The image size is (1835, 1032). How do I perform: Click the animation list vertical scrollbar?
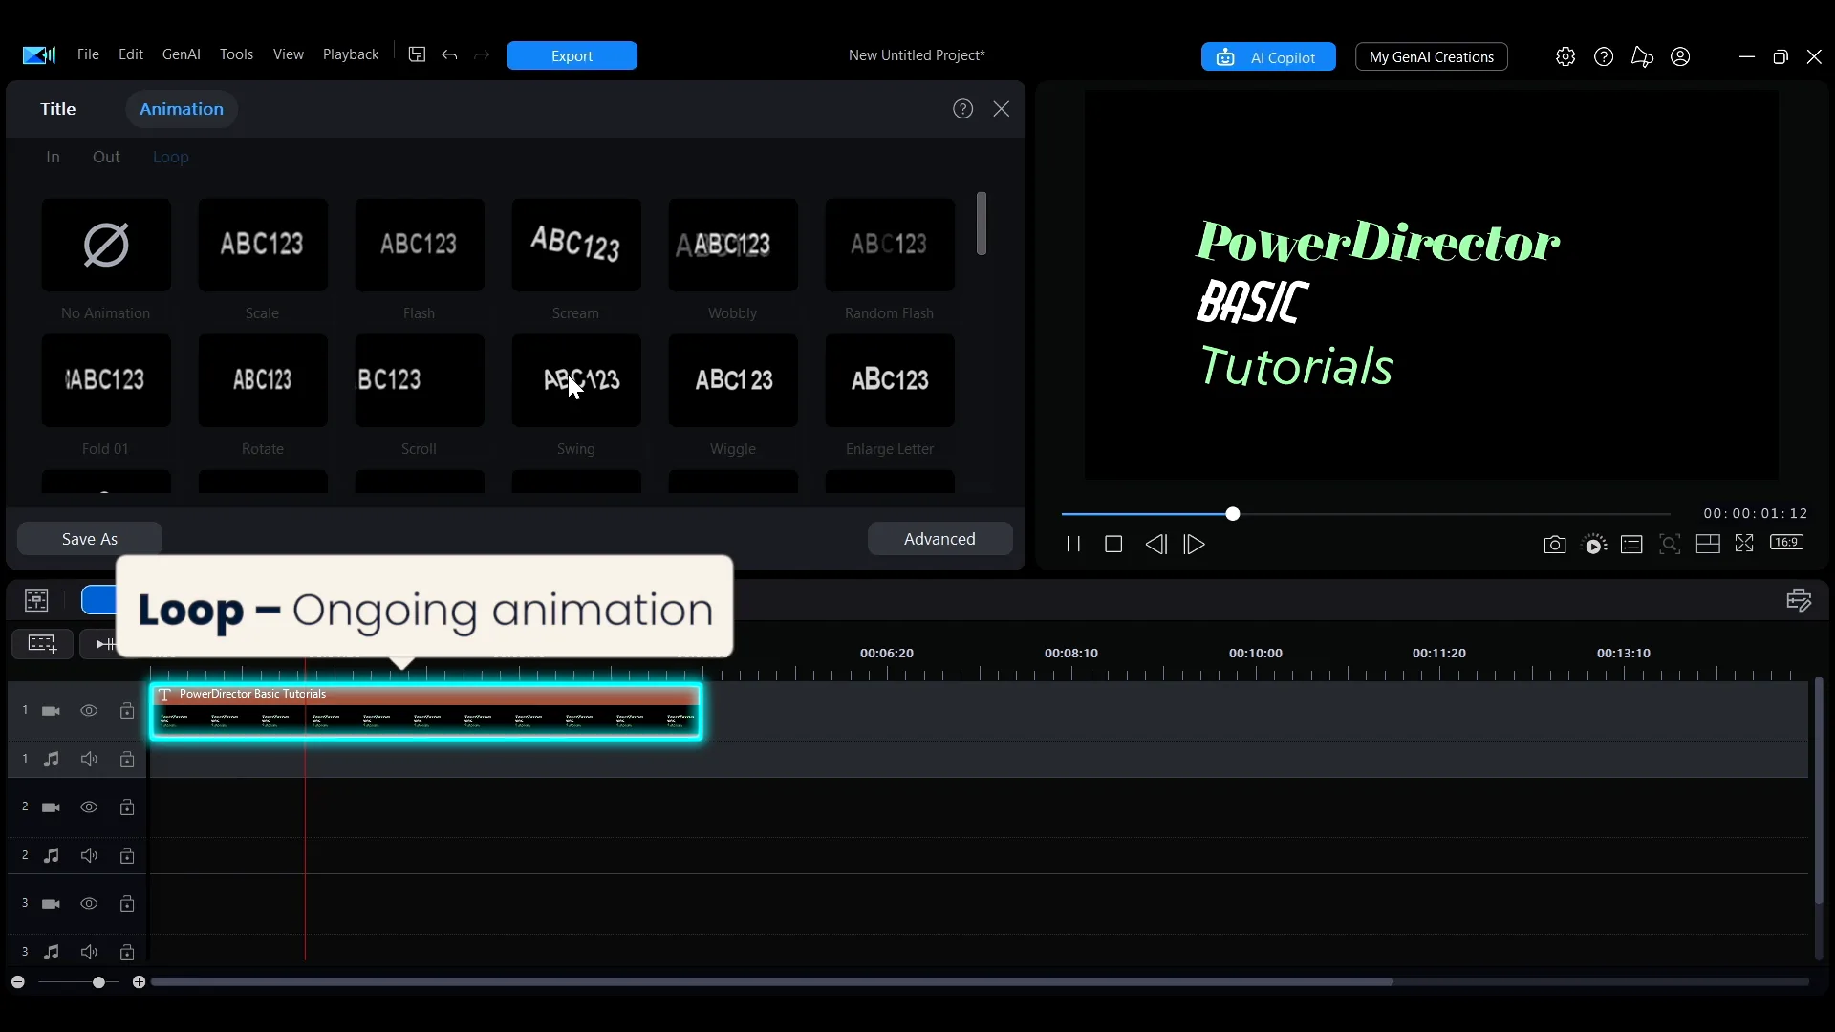tap(982, 224)
